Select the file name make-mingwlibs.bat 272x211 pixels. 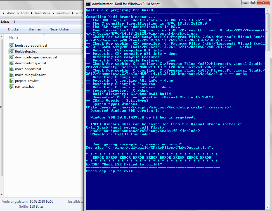(30, 75)
